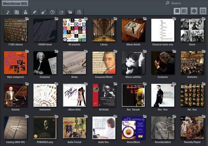The image size is (208, 146).
Task: Click the guitar icon in the toolbar
Action: pos(43,12)
